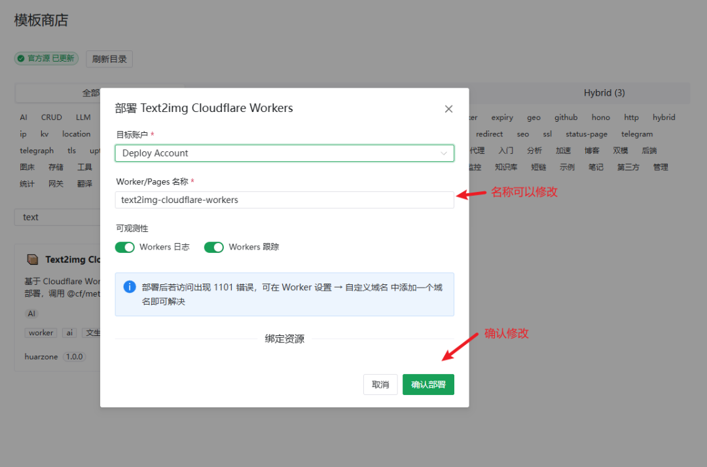Click the worker tag on template card
707x467 pixels.
click(x=41, y=333)
